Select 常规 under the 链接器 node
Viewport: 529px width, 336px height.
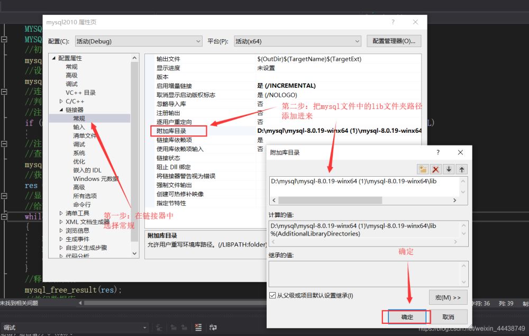[x=78, y=118]
